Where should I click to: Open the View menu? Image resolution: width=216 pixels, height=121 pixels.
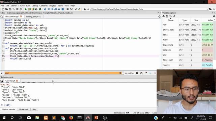[66, 6]
